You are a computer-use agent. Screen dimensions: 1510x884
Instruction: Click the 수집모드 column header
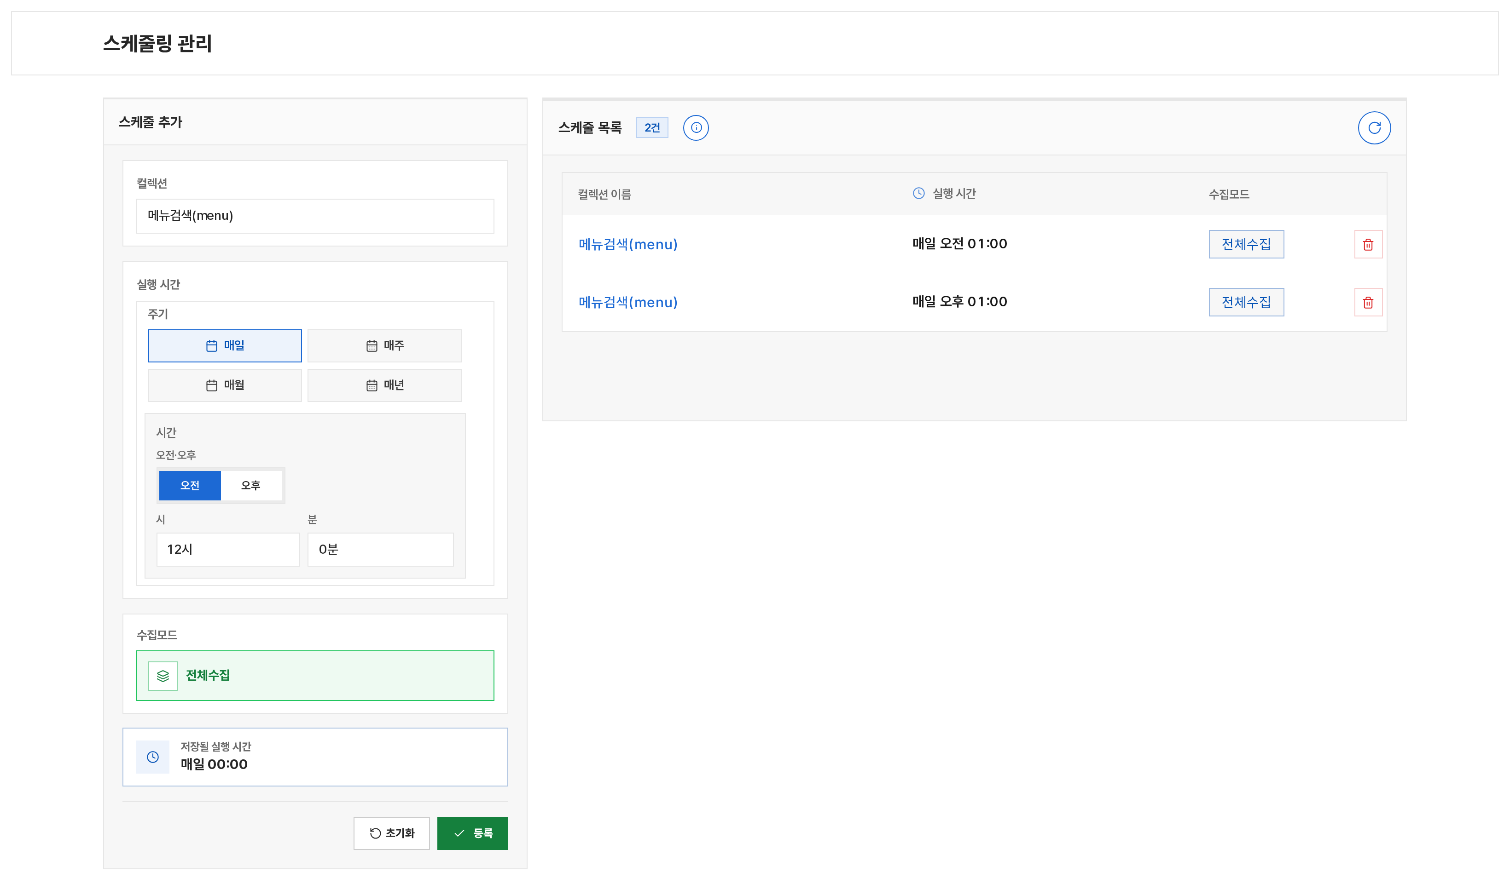click(x=1229, y=194)
